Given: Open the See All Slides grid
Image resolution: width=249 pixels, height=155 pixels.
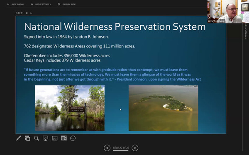Looking at the screenshot, I should (x=27, y=138).
